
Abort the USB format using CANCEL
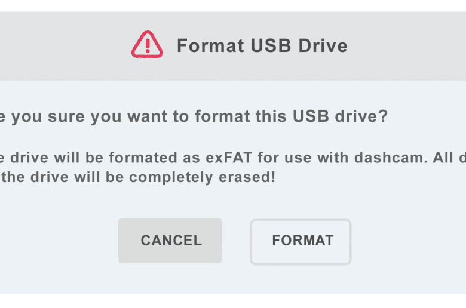pos(170,241)
